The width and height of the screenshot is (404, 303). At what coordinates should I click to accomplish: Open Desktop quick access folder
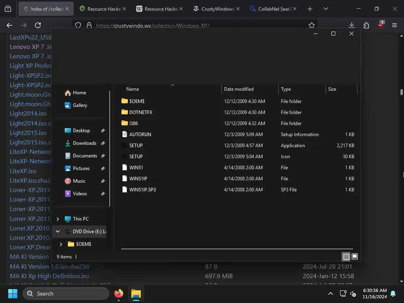(77, 131)
